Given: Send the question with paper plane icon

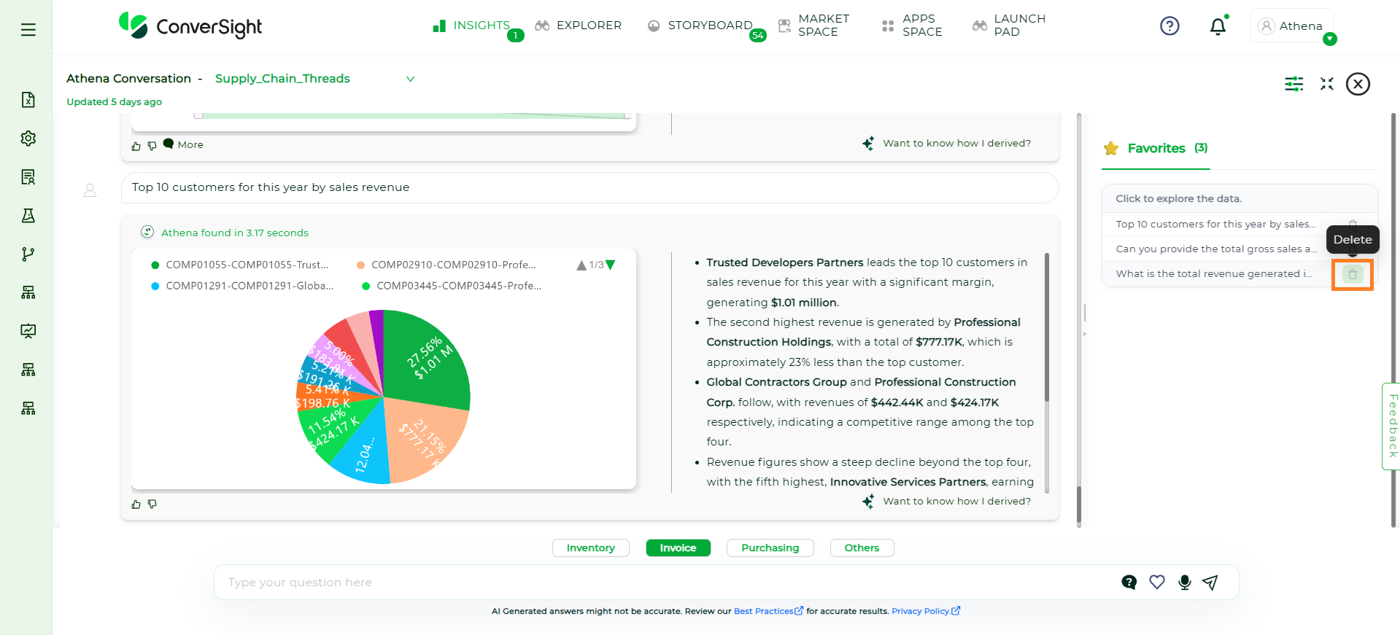Looking at the screenshot, I should click(x=1210, y=582).
